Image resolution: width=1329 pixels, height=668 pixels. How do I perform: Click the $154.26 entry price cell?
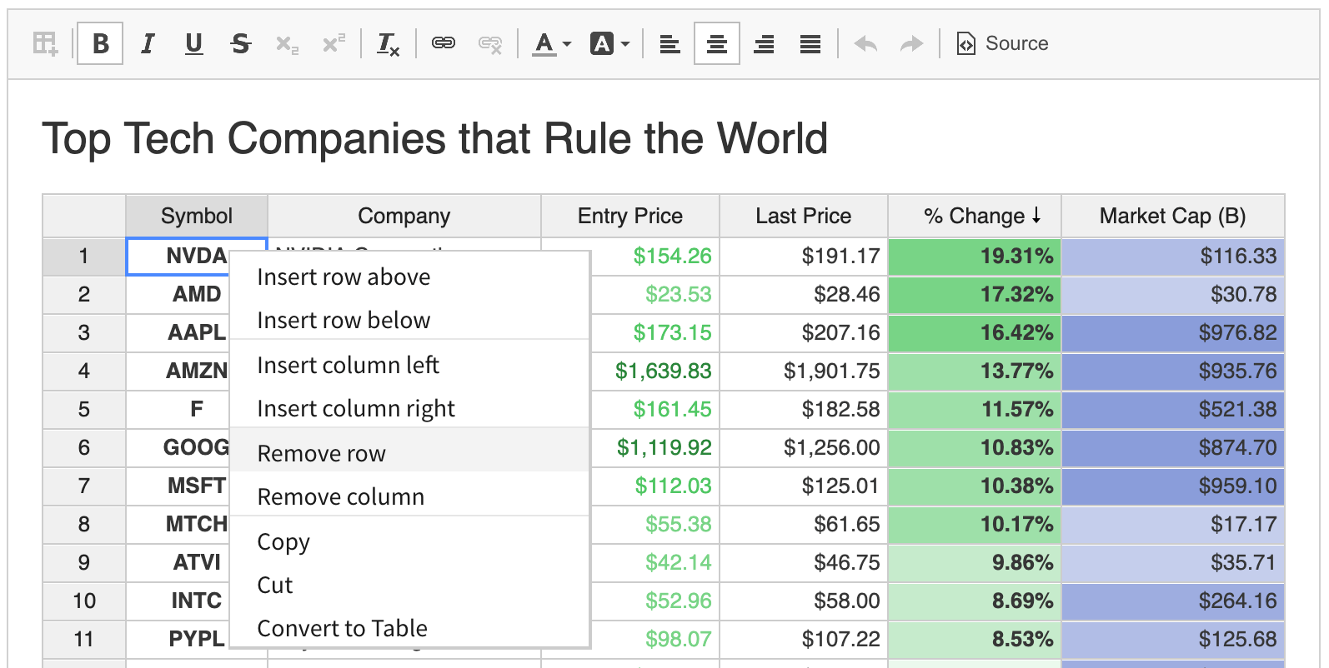coord(655,256)
